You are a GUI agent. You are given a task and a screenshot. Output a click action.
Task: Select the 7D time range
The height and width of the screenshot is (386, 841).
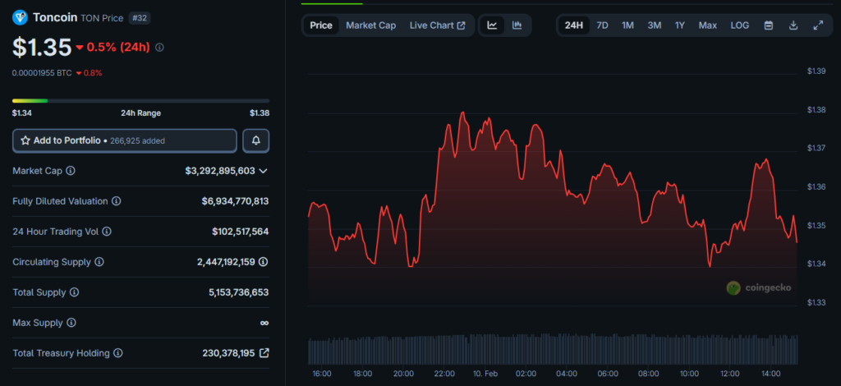[602, 25]
